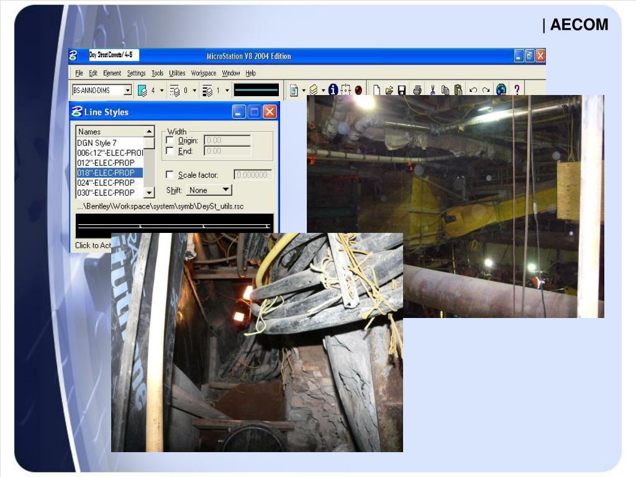Click the Undo arrow icon

click(473, 90)
